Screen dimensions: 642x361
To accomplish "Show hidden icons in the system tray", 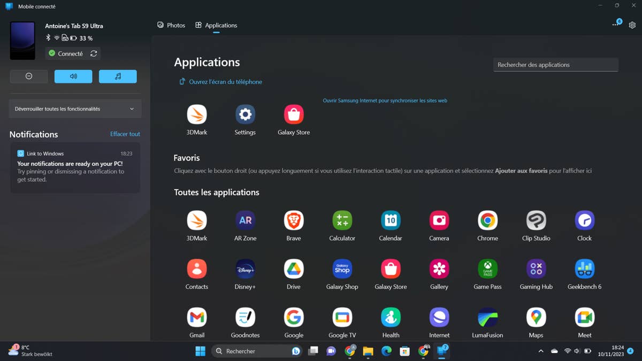I will point(541,351).
